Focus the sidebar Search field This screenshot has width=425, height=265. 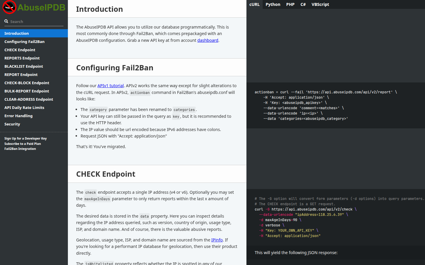pyautogui.click(x=34, y=21)
